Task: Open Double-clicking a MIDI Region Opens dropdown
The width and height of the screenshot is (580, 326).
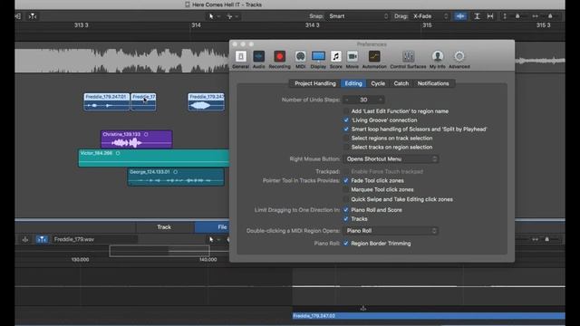Action: (391, 231)
